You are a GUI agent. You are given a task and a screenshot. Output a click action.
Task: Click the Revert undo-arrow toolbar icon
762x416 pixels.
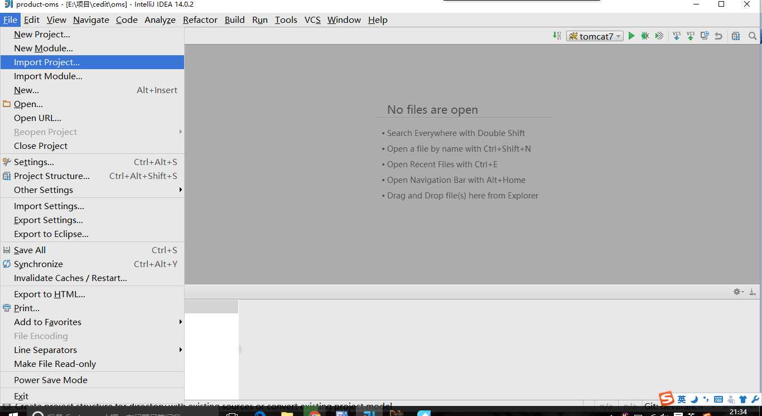pyautogui.click(x=718, y=36)
